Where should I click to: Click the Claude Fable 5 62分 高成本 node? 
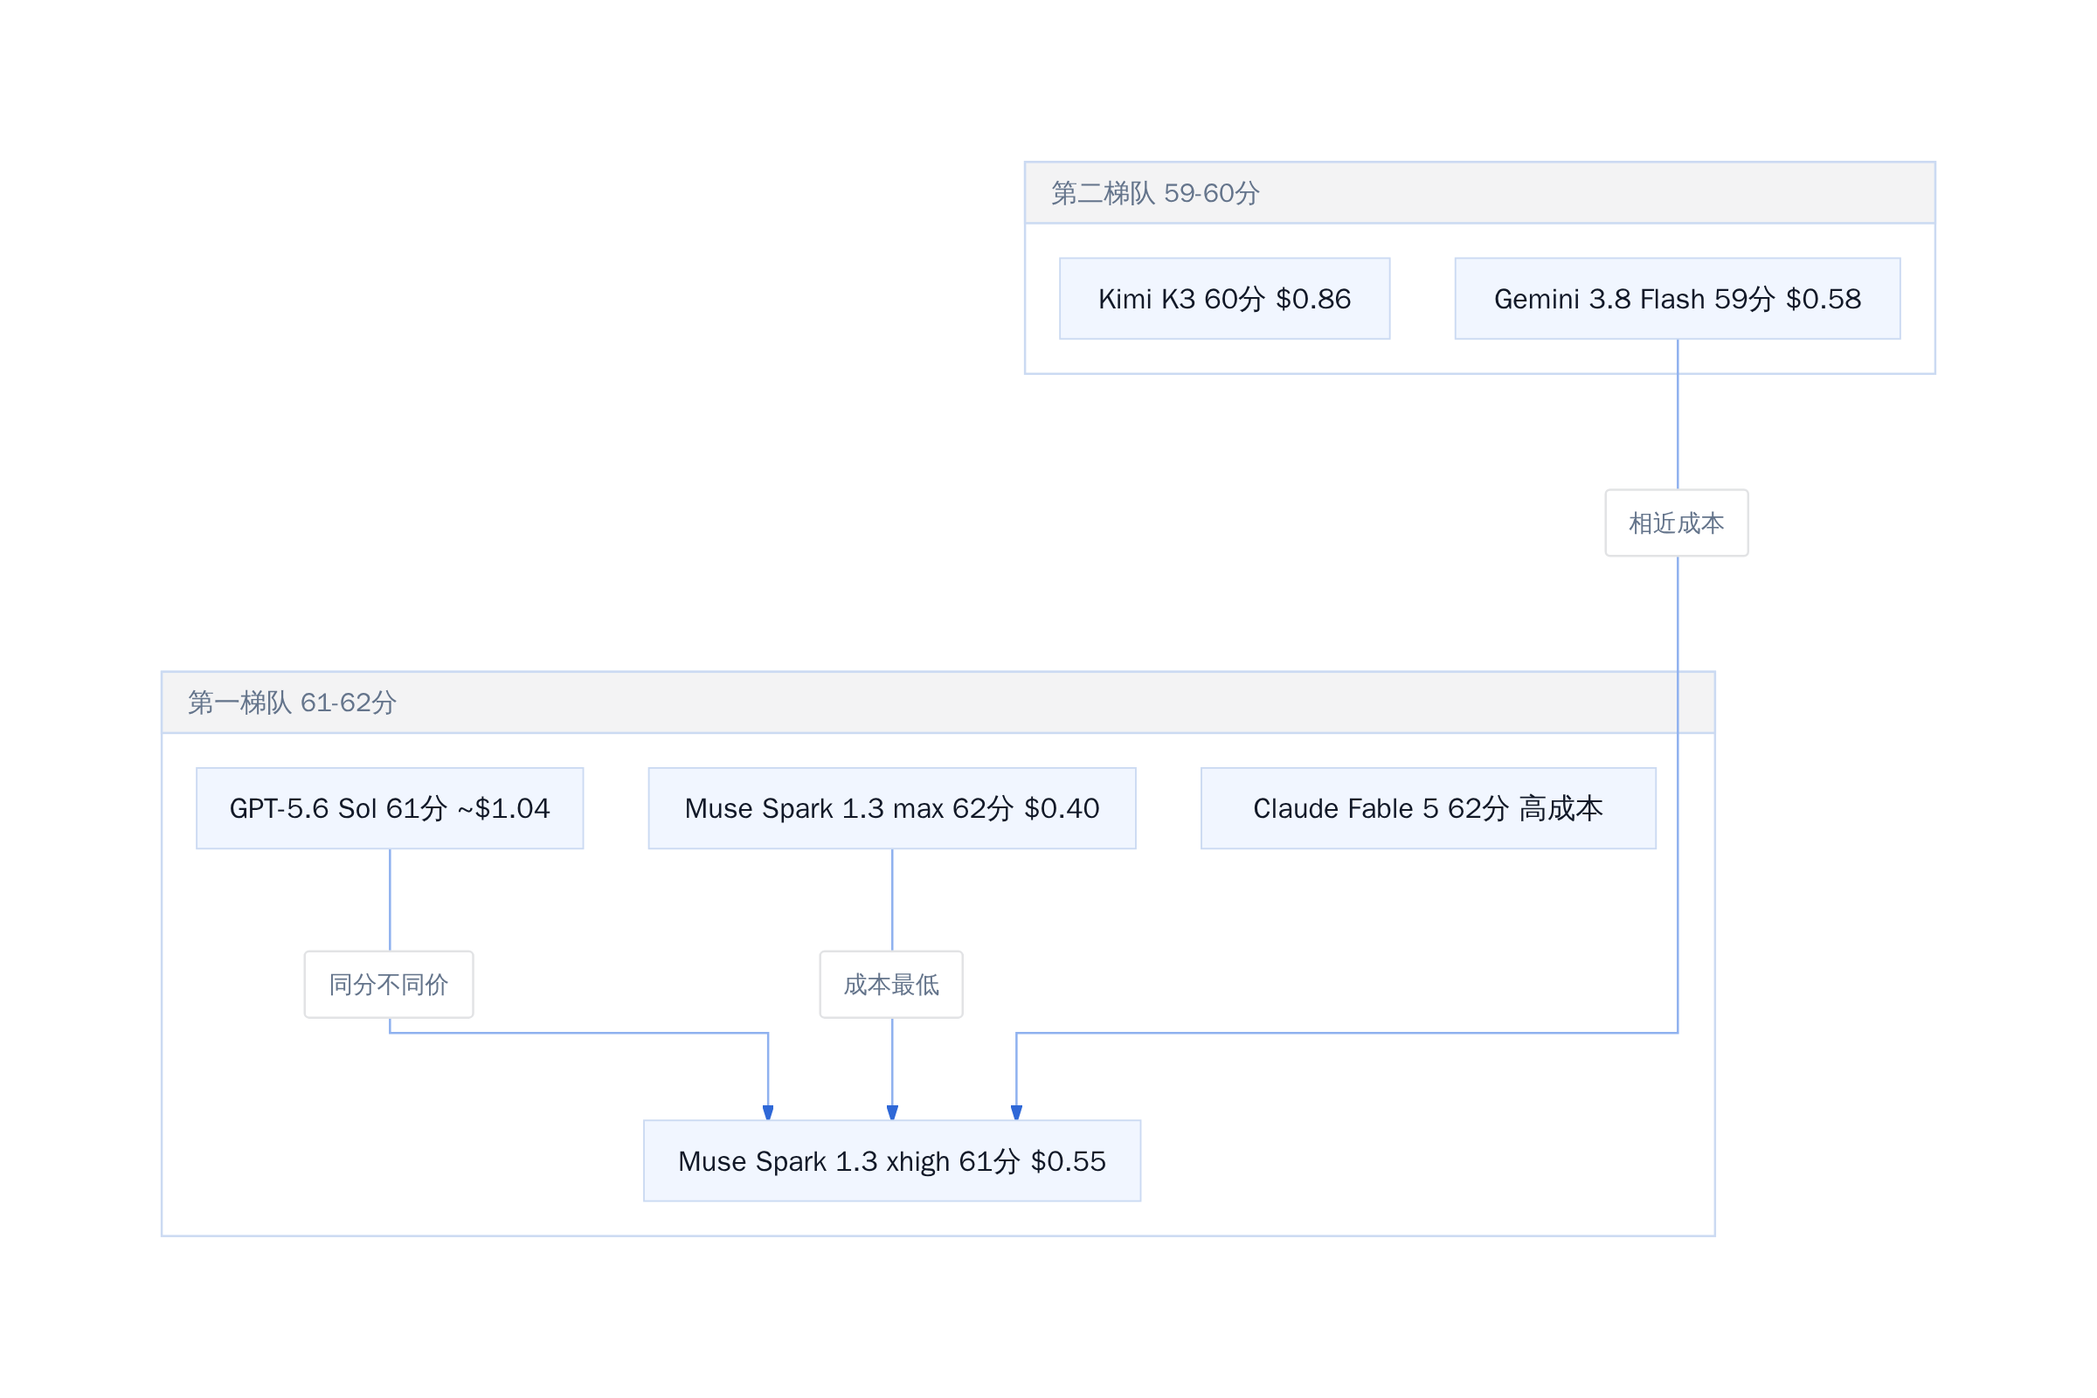[1429, 809]
